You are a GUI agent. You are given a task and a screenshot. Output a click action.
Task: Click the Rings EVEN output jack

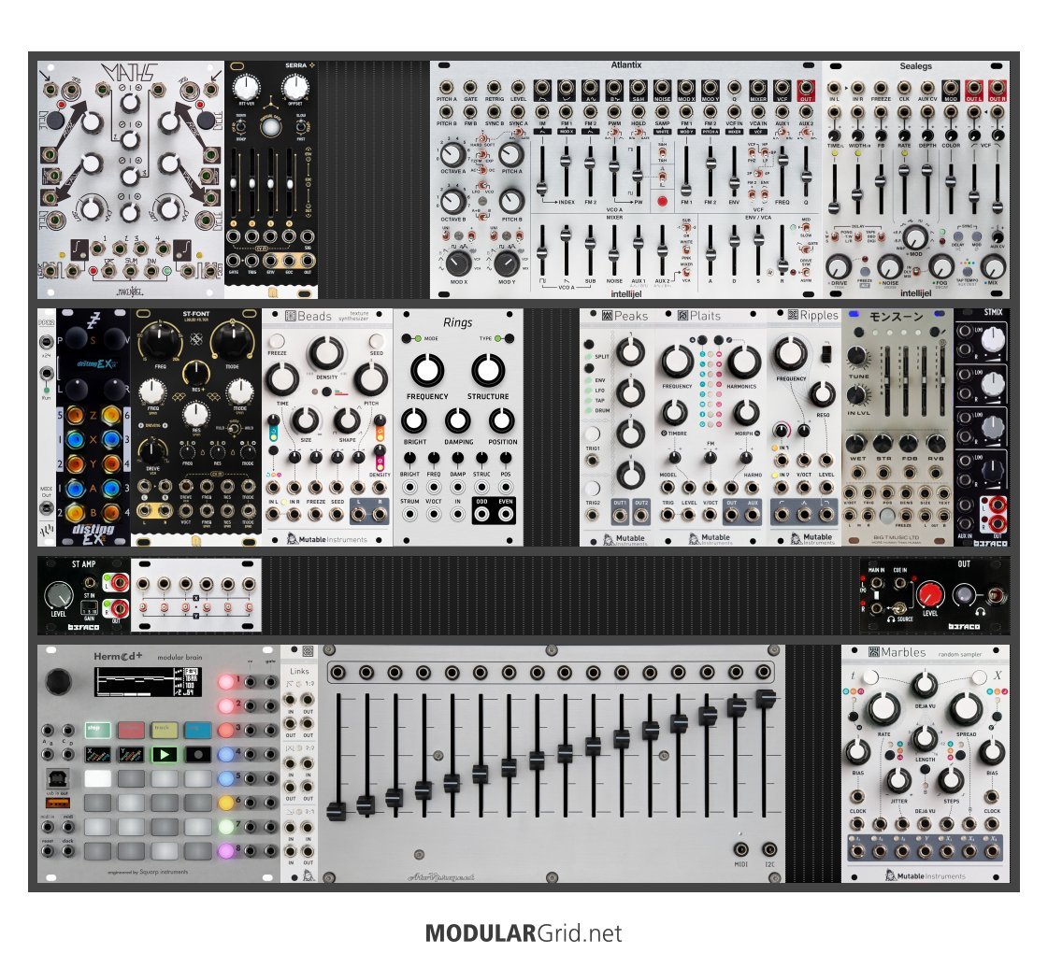(x=505, y=514)
